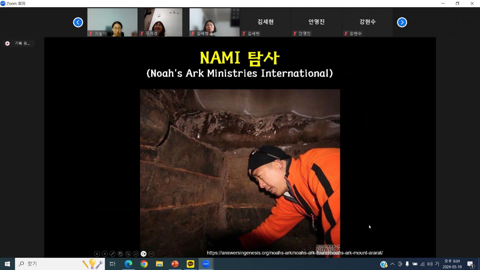The width and height of the screenshot is (480, 270).
Task: Close the Zoom meeting window
Action: pos(472,3)
